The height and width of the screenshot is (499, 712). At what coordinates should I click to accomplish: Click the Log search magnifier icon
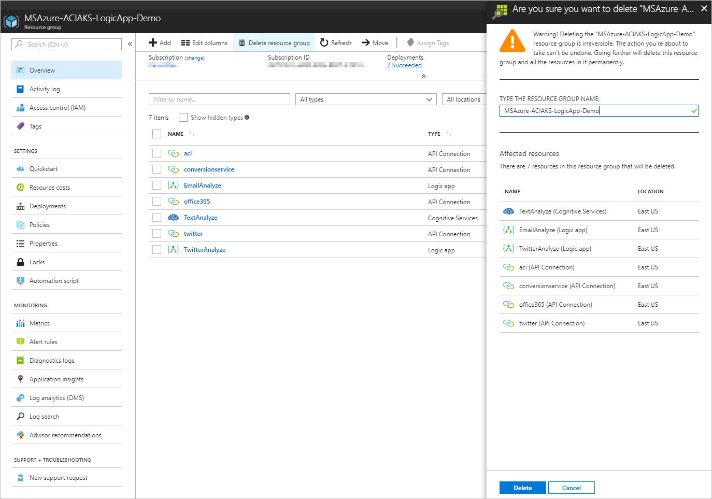click(20, 417)
